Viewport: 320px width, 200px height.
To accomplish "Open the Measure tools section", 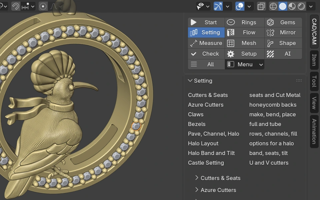I will click(206, 43).
